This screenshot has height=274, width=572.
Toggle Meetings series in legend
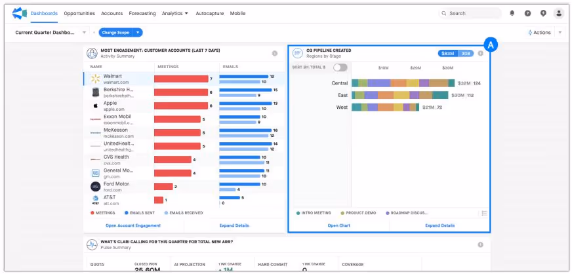(103, 213)
